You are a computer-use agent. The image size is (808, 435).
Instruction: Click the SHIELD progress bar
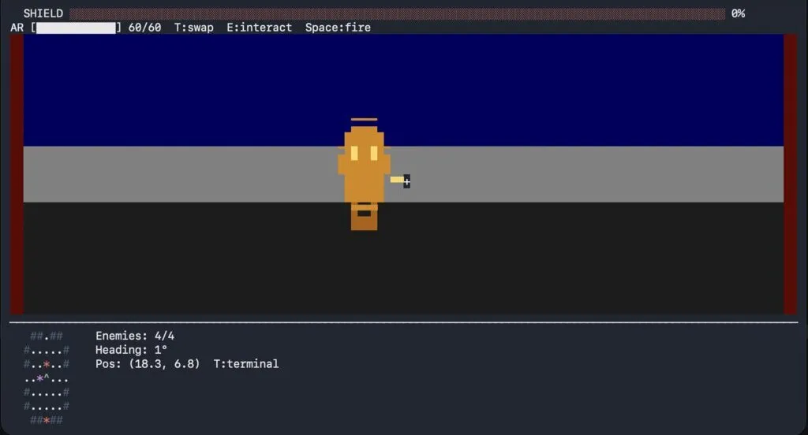[397, 14]
